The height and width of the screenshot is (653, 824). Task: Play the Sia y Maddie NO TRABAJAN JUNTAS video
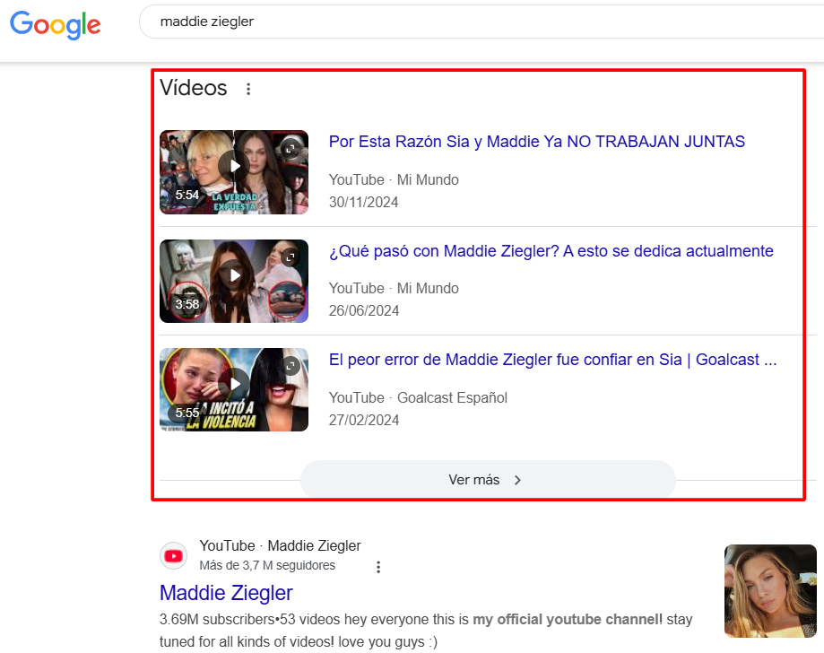coord(234,166)
